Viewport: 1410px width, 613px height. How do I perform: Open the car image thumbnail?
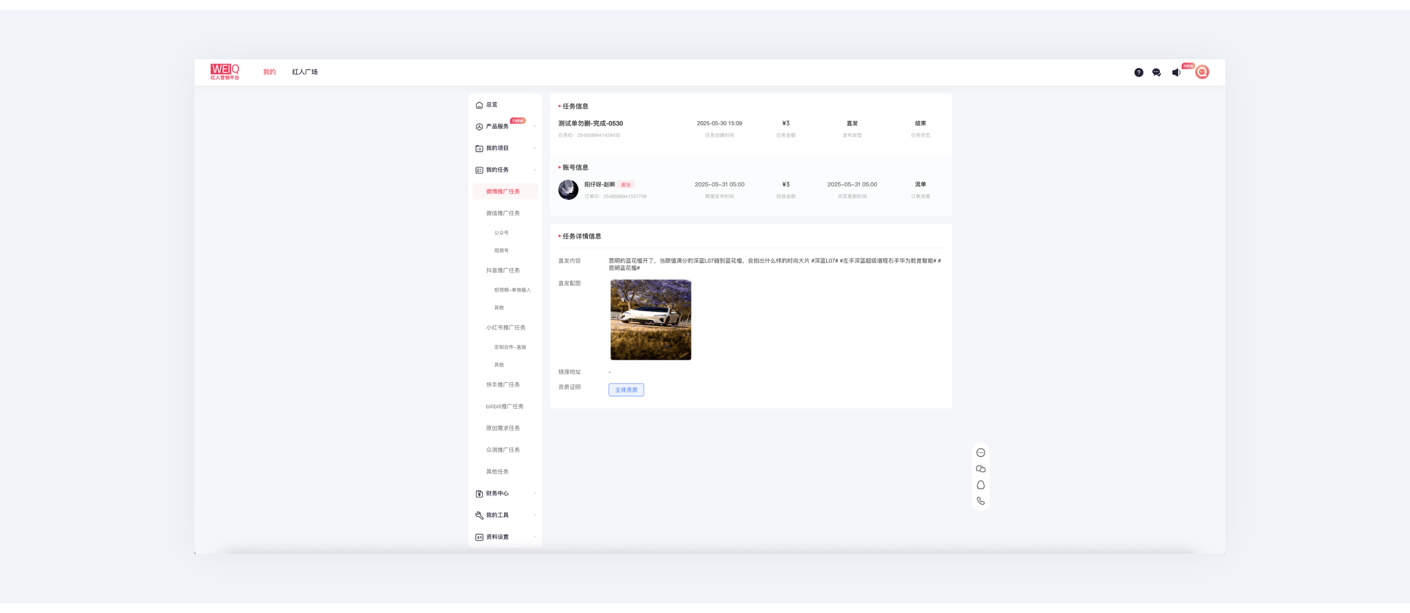click(651, 320)
